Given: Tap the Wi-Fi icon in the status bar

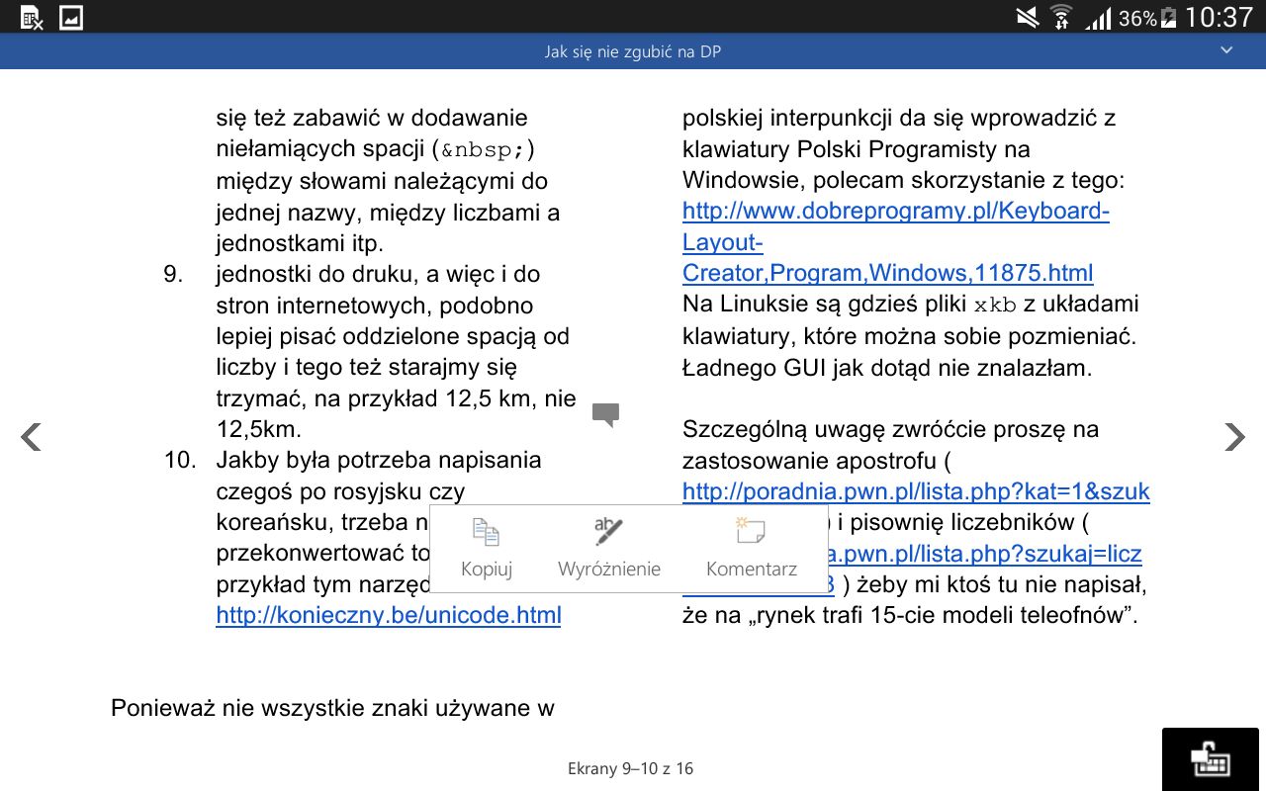Looking at the screenshot, I should tap(1060, 16).
